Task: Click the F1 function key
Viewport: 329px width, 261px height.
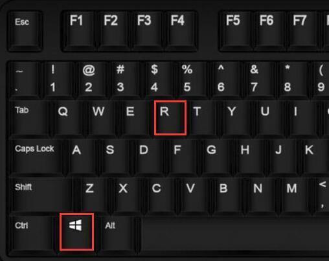Action: [x=78, y=31]
